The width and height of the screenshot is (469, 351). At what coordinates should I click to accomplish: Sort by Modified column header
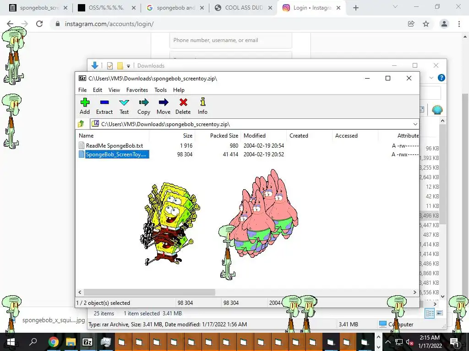[263, 135]
